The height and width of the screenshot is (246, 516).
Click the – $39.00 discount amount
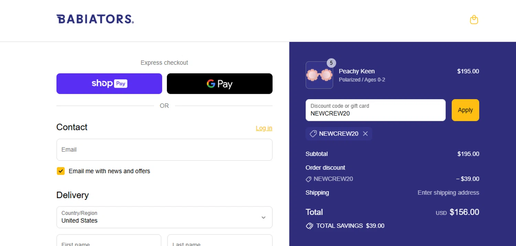tap(467, 179)
